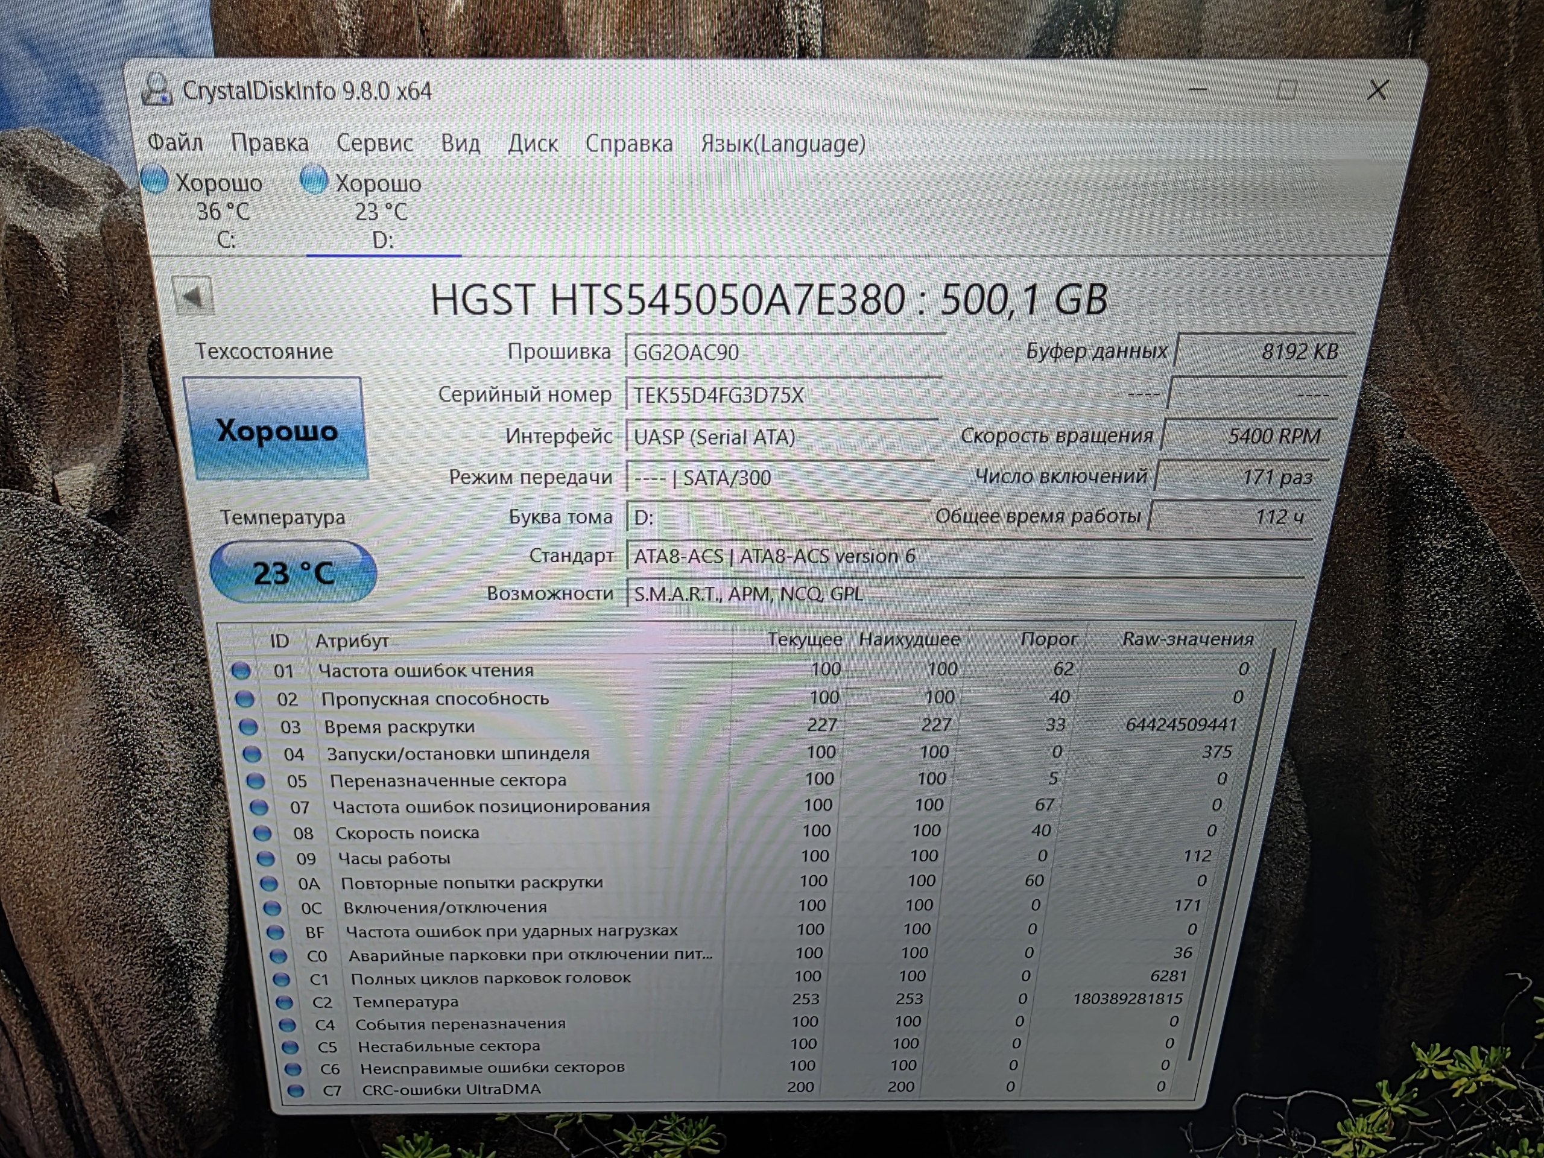Click the big Хорошо health status button
Image resolution: width=1544 pixels, height=1158 pixels.
point(277,429)
